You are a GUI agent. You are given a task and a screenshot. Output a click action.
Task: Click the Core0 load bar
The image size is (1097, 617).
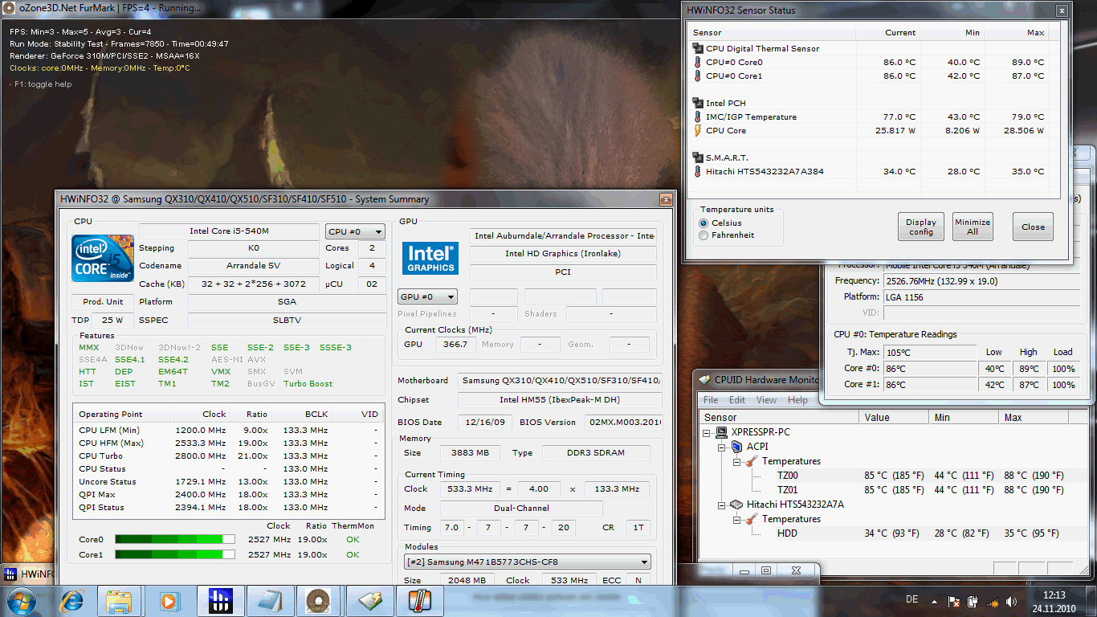pos(175,539)
